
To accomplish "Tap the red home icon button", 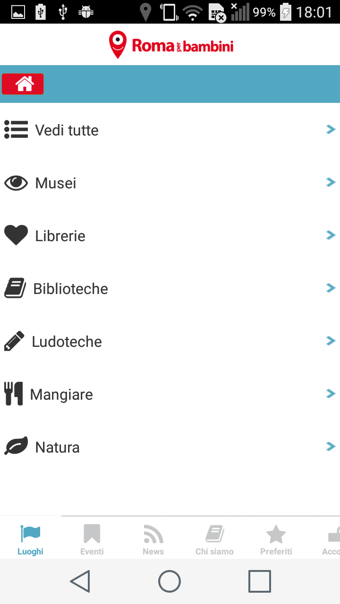I will click(x=23, y=84).
